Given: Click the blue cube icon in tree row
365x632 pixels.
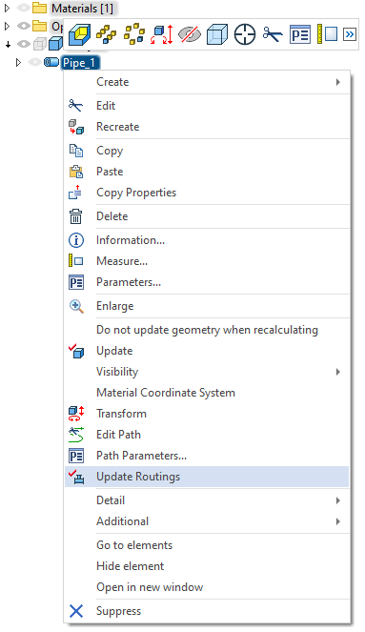Looking at the screenshot, I should [x=55, y=44].
